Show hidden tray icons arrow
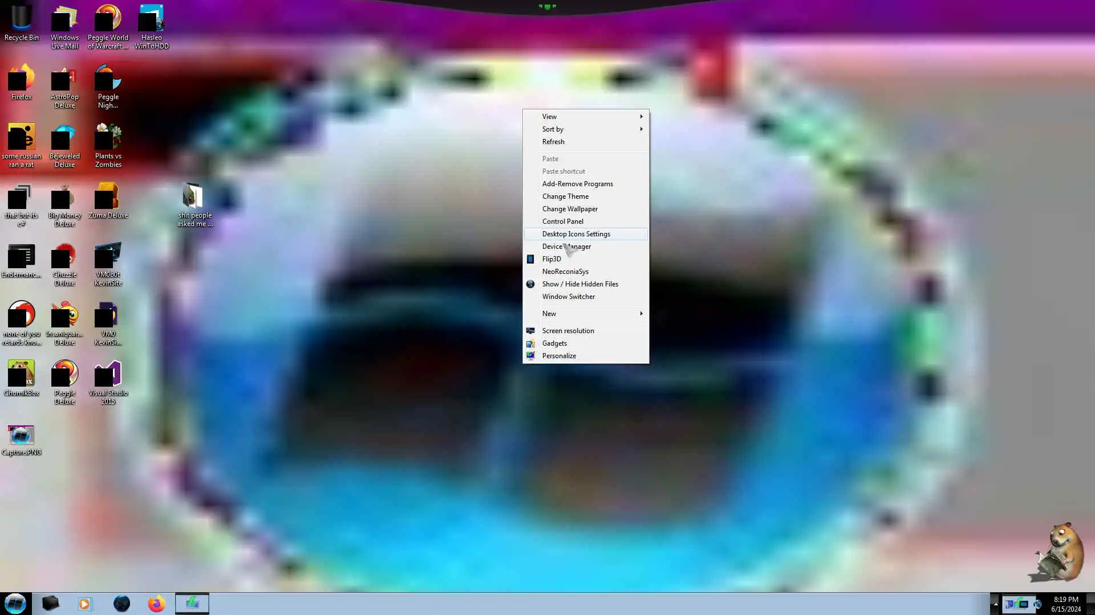The width and height of the screenshot is (1095, 615). 996,604
